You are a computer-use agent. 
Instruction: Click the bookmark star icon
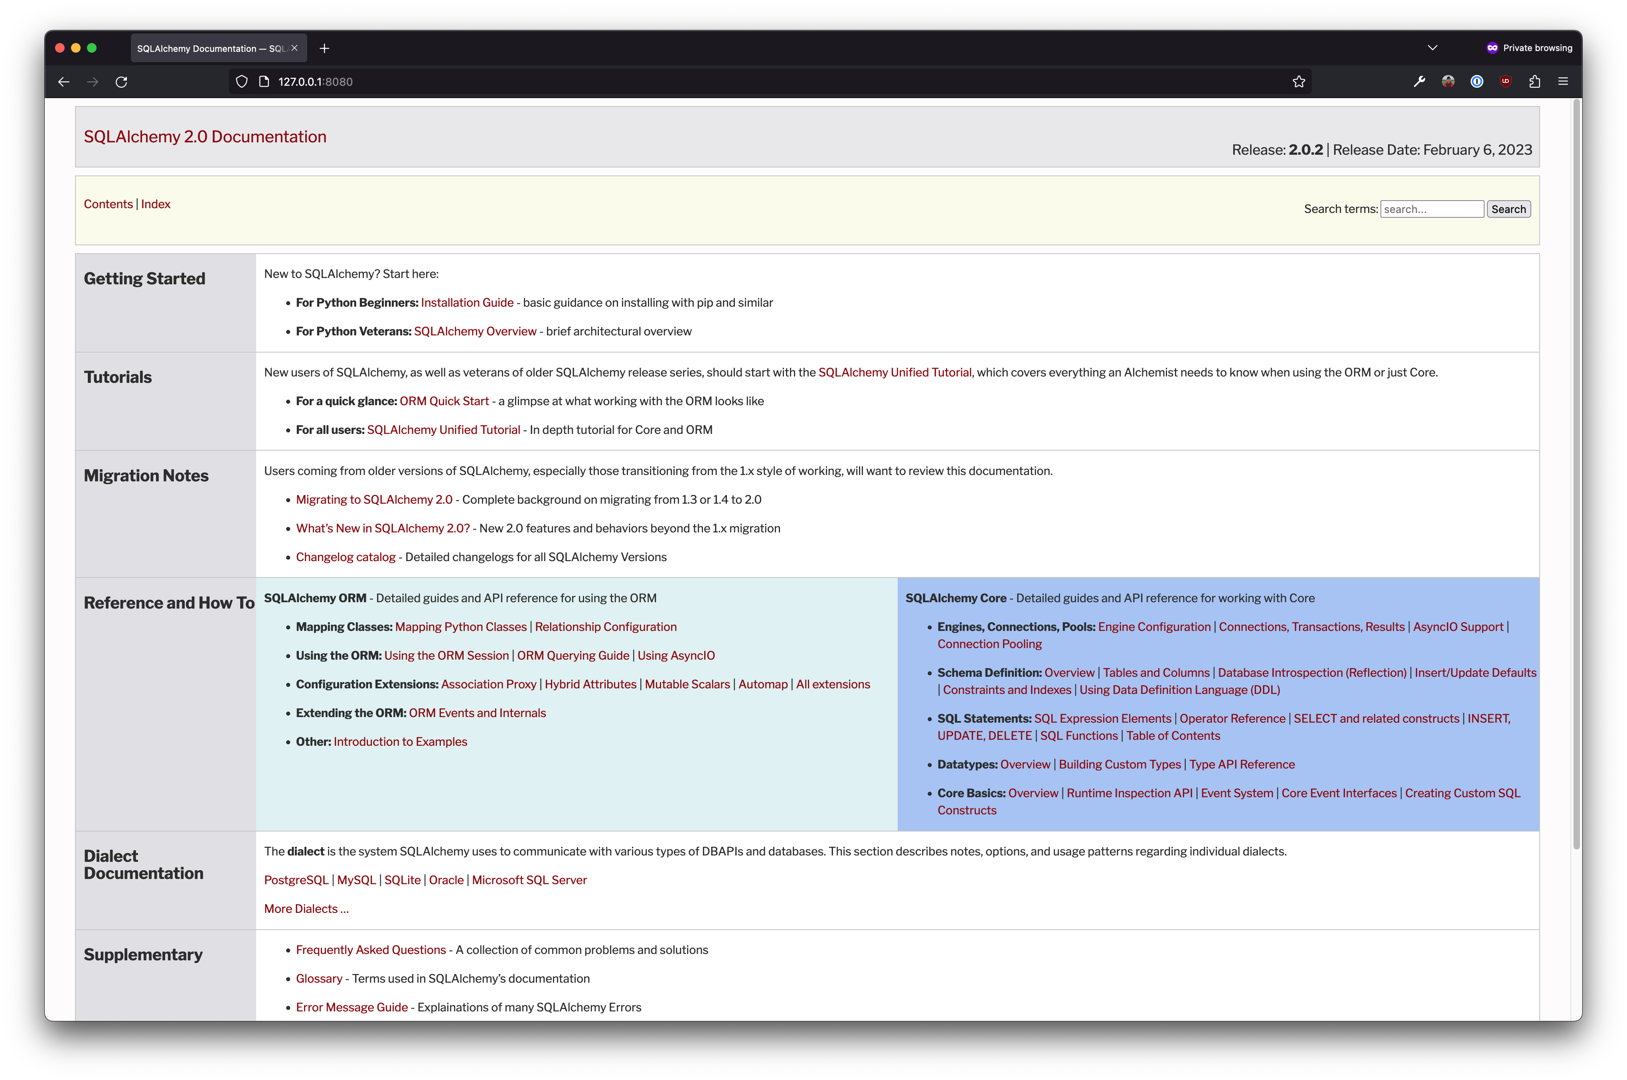coord(1298,82)
